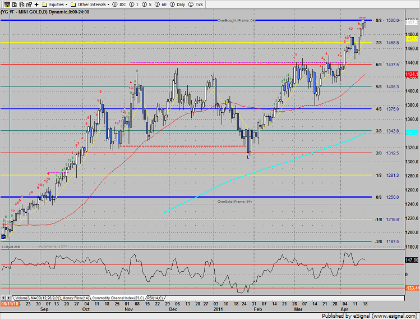Click the 5/8 1406.3 level label
The image size is (420, 320).
click(387, 87)
